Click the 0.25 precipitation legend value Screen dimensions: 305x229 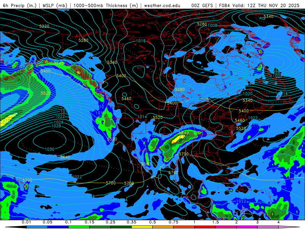pos(111,222)
